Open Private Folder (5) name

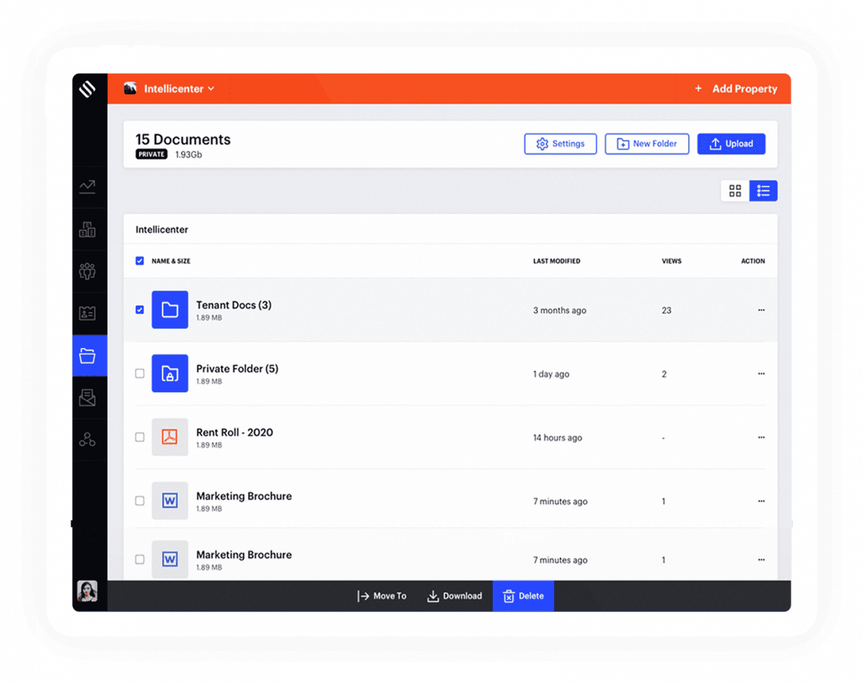[237, 369]
